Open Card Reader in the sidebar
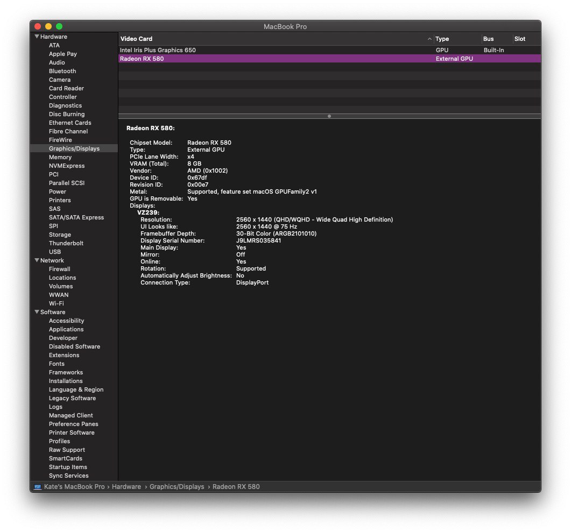Image resolution: width=571 pixels, height=532 pixels. [x=66, y=88]
